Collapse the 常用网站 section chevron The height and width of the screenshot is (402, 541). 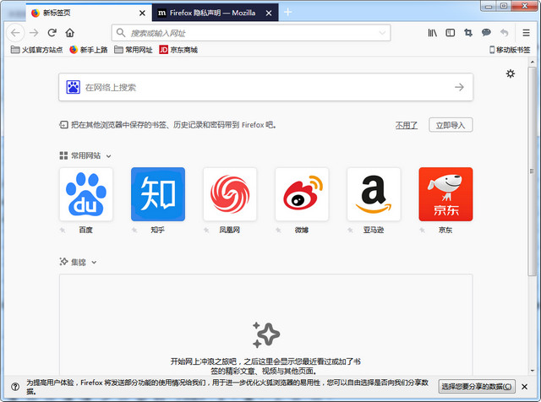click(x=109, y=156)
